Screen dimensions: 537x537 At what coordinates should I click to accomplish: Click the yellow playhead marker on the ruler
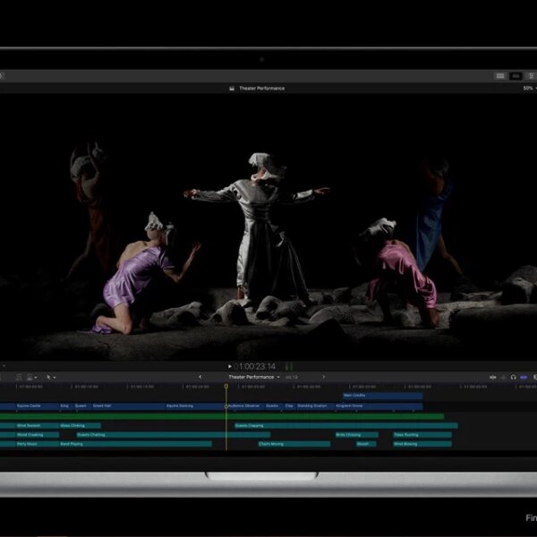[226, 386]
